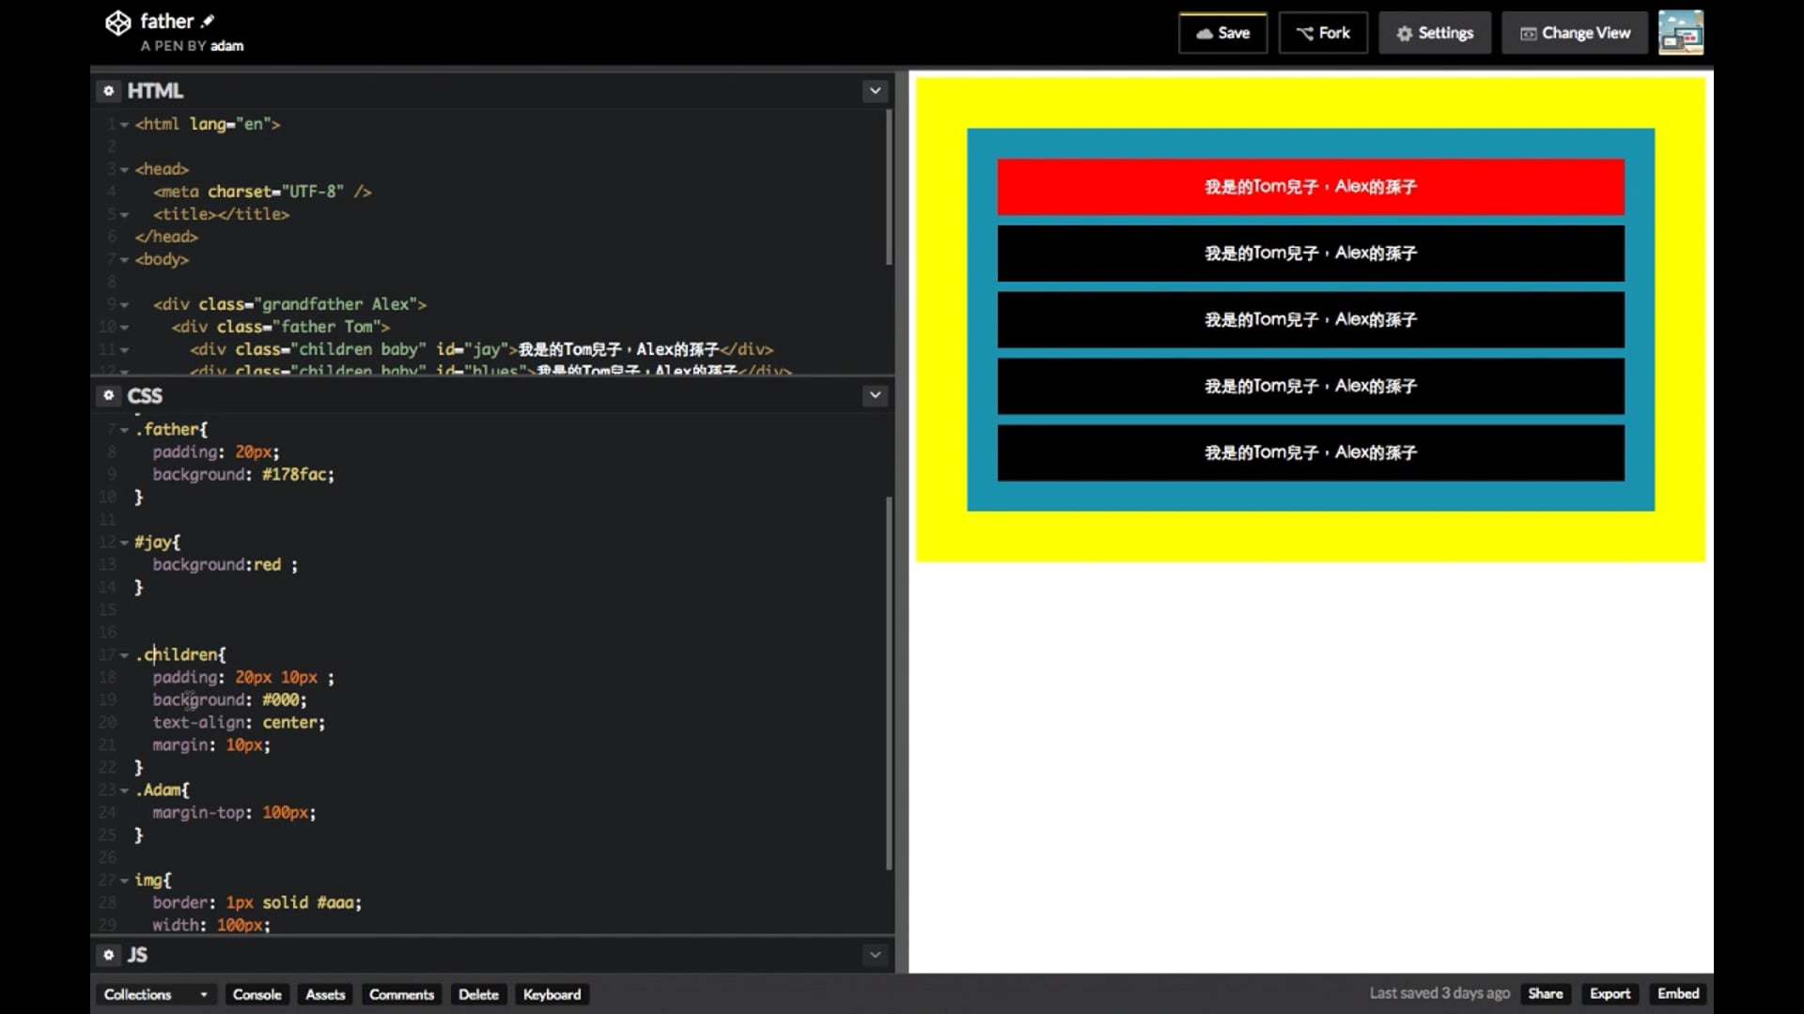Expand the CSS editor chevron dropdown

[x=875, y=395]
